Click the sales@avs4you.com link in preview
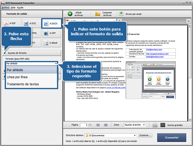 click(x=155, y=57)
